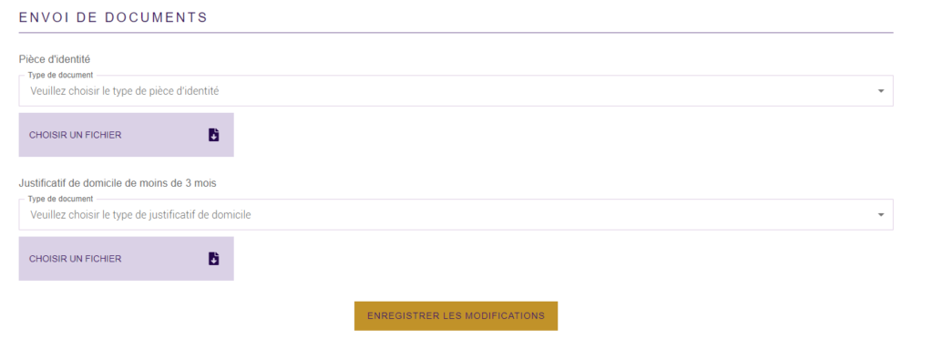This screenshot has height=339, width=933.
Task: Click 'CHOISIR UN FICHIER' text in second upload box
Action: tap(75, 259)
